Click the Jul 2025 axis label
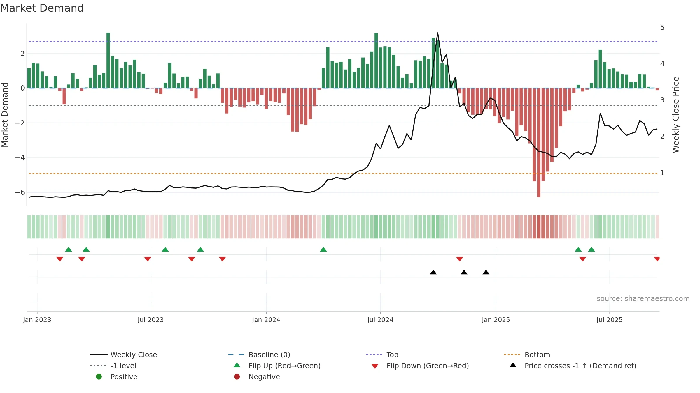700x393 pixels. click(x=609, y=320)
